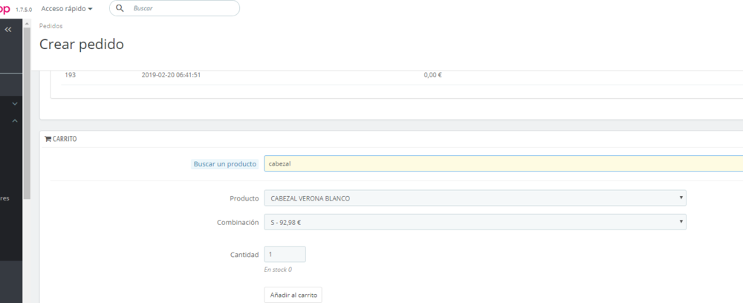Click the Buscar un producto label
Image resolution: width=743 pixels, height=303 pixels.
224,164
